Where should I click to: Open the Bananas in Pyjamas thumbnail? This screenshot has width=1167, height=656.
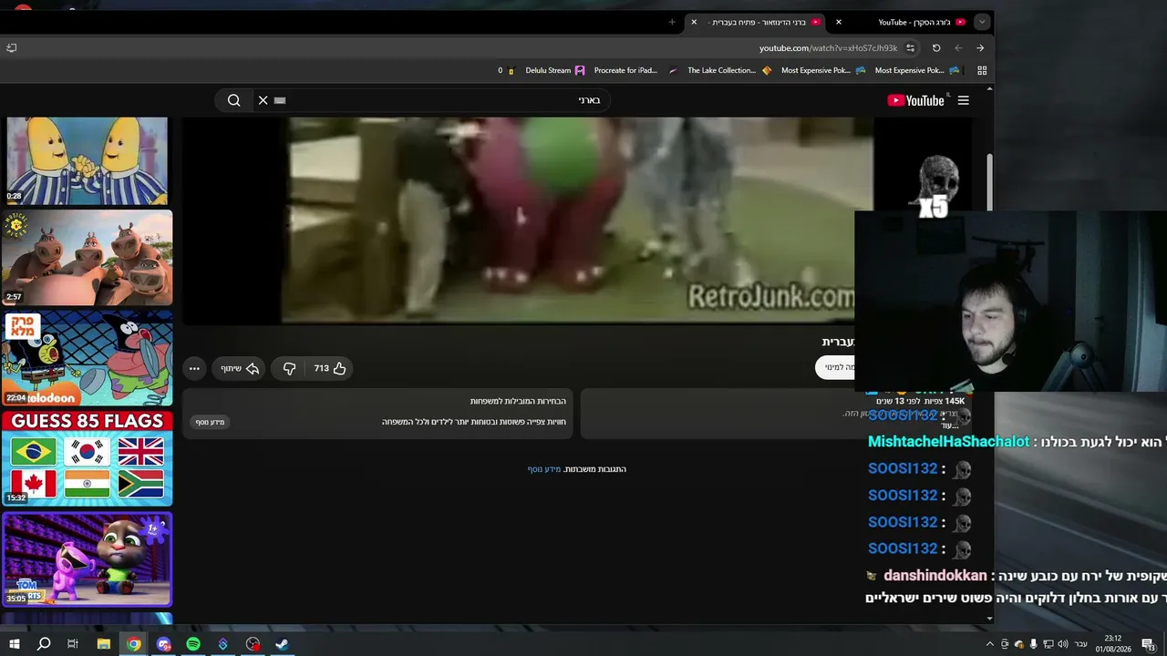88,160
